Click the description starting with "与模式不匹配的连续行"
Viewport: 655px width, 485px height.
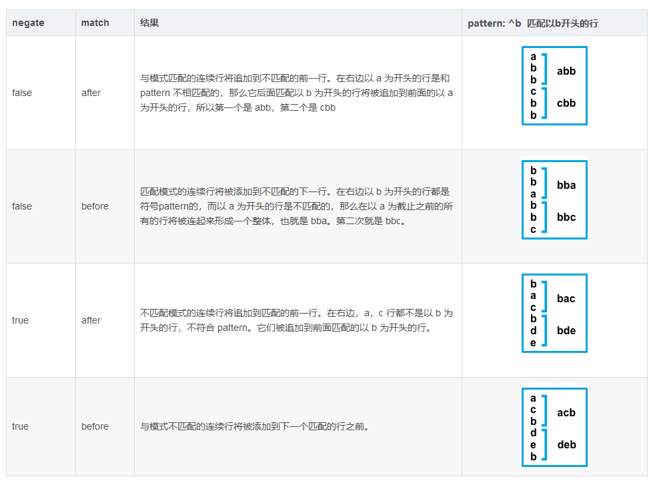tap(254, 426)
